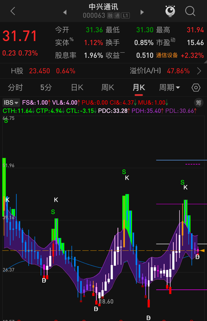Switch to the 分时 tab
207x321 pixels.
pos(15,88)
